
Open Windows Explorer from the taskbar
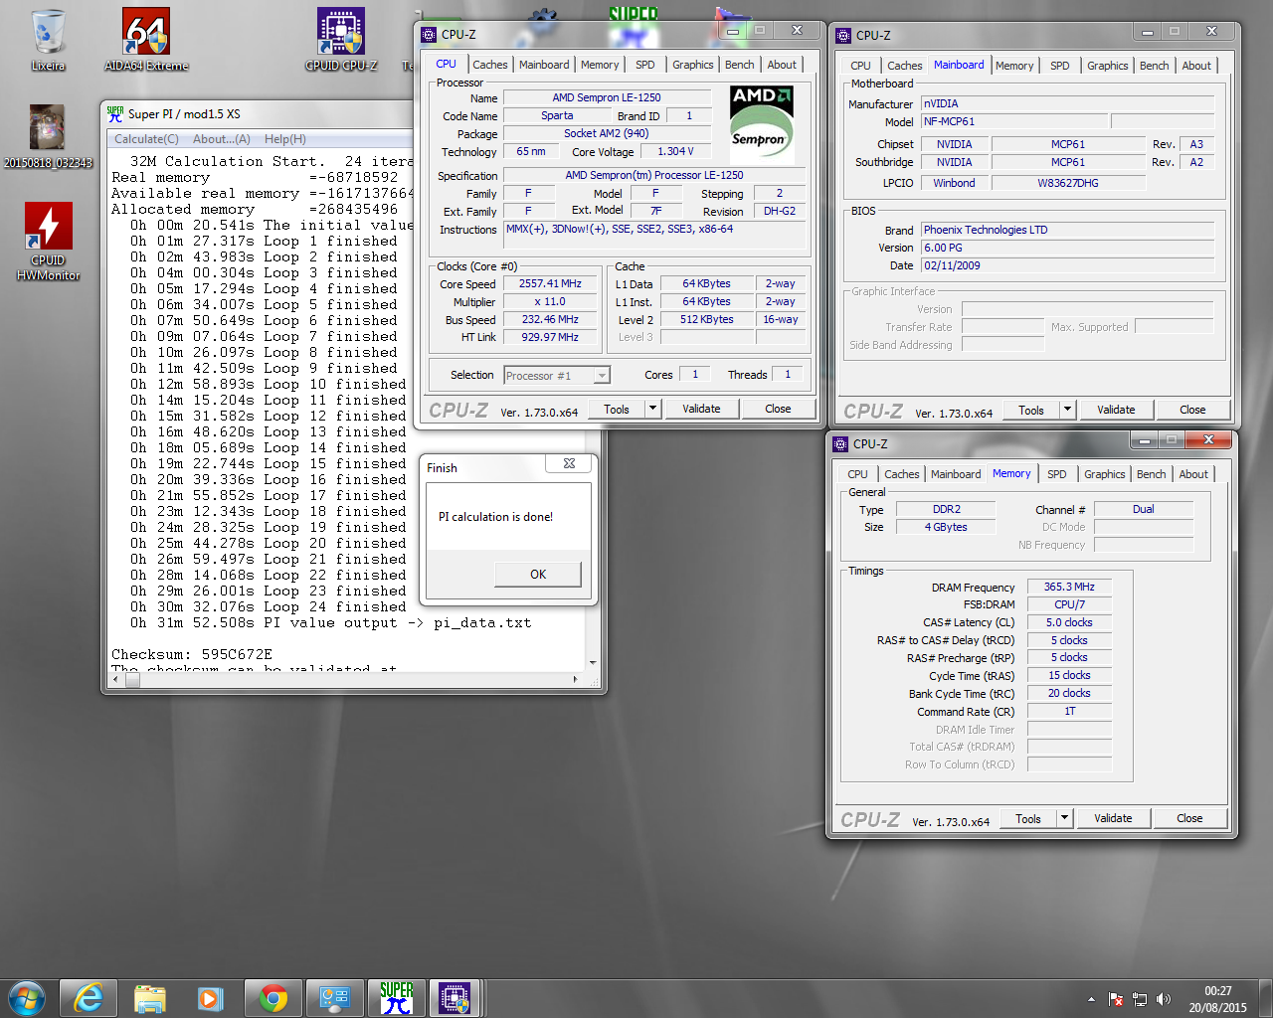click(x=150, y=998)
